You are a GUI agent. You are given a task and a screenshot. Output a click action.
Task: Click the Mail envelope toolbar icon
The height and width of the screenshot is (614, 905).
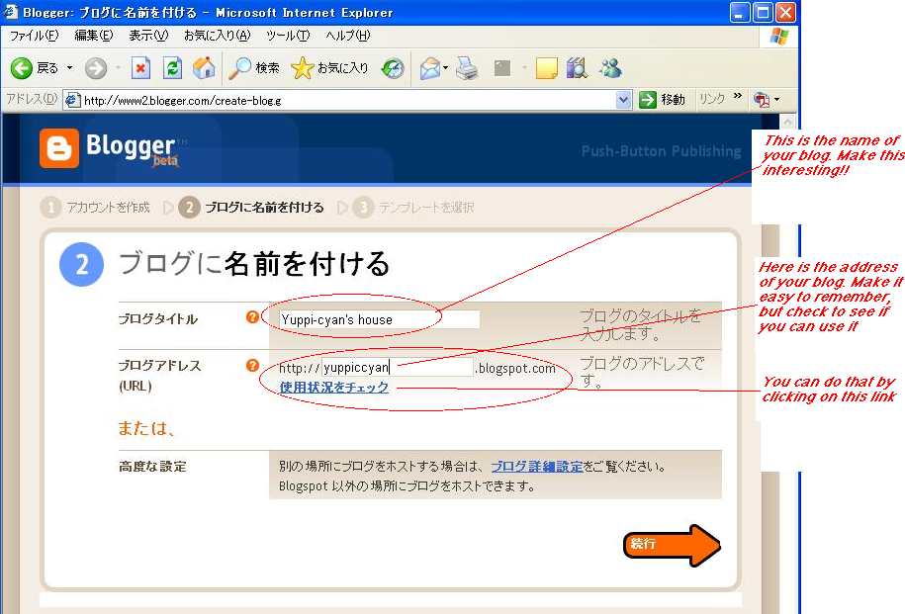click(x=429, y=68)
